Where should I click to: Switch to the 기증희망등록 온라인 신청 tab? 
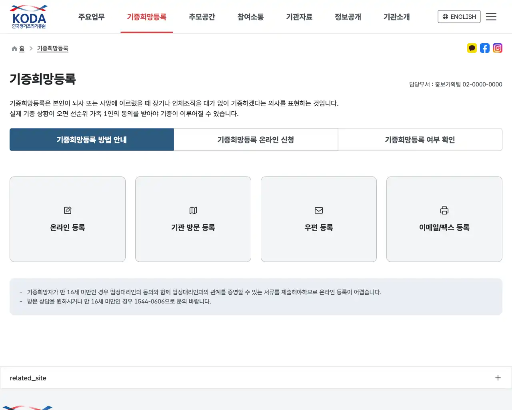(x=256, y=139)
